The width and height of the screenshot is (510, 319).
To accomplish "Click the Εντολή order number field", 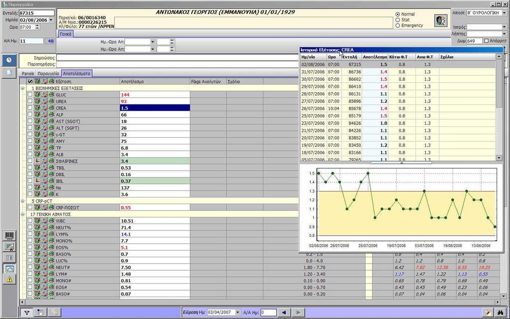I will [36, 13].
